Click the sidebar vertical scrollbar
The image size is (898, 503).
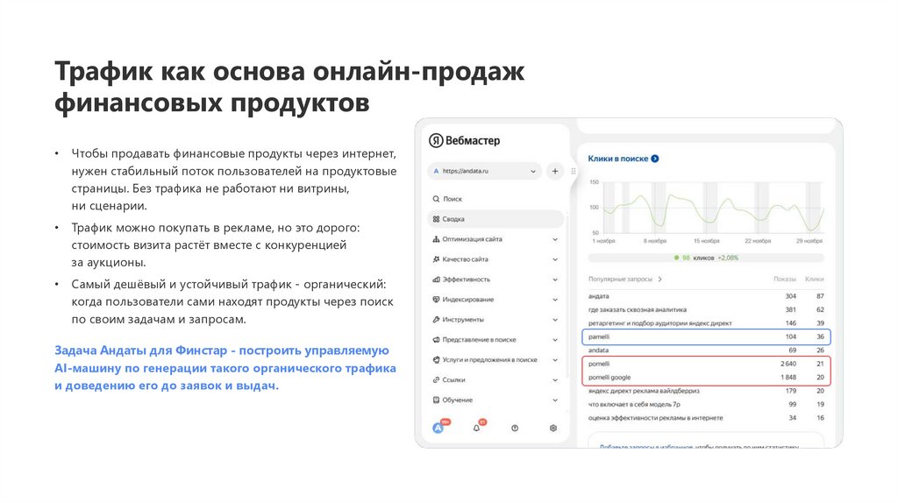(567, 294)
